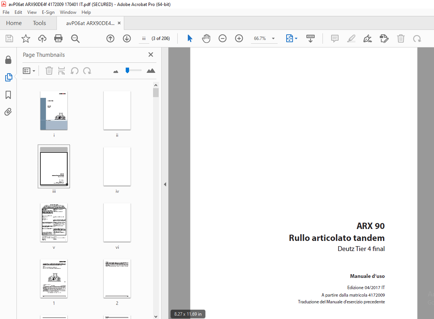This screenshot has height=319, width=434.
Task: Zoom out with the minus button
Action: coord(223,38)
